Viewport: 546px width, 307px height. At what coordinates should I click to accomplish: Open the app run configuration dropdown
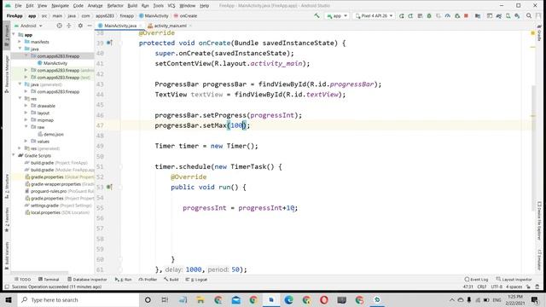pyautogui.click(x=337, y=15)
